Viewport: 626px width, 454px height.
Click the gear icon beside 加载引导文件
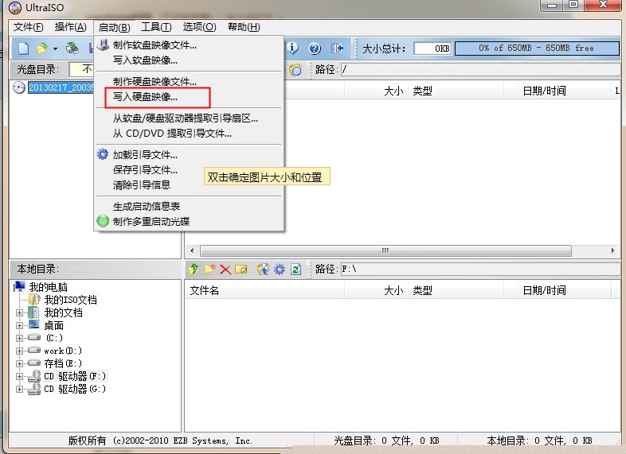[x=103, y=154]
